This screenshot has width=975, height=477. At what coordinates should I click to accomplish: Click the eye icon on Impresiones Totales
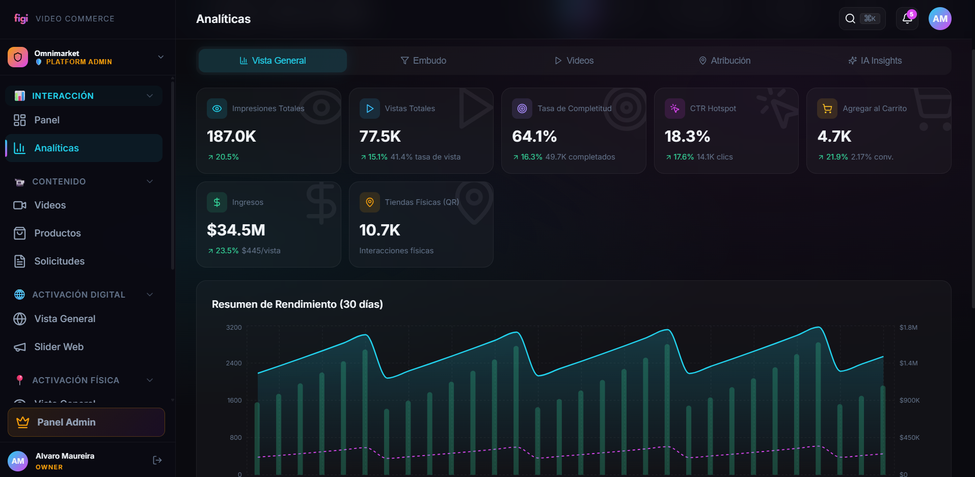[x=217, y=109]
